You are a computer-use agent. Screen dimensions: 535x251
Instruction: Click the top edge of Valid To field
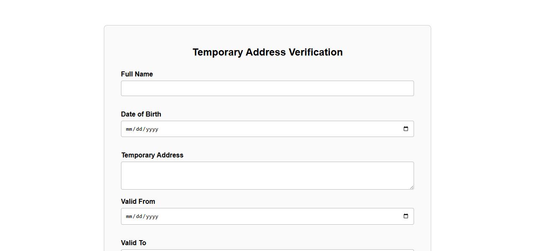[x=267, y=250]
